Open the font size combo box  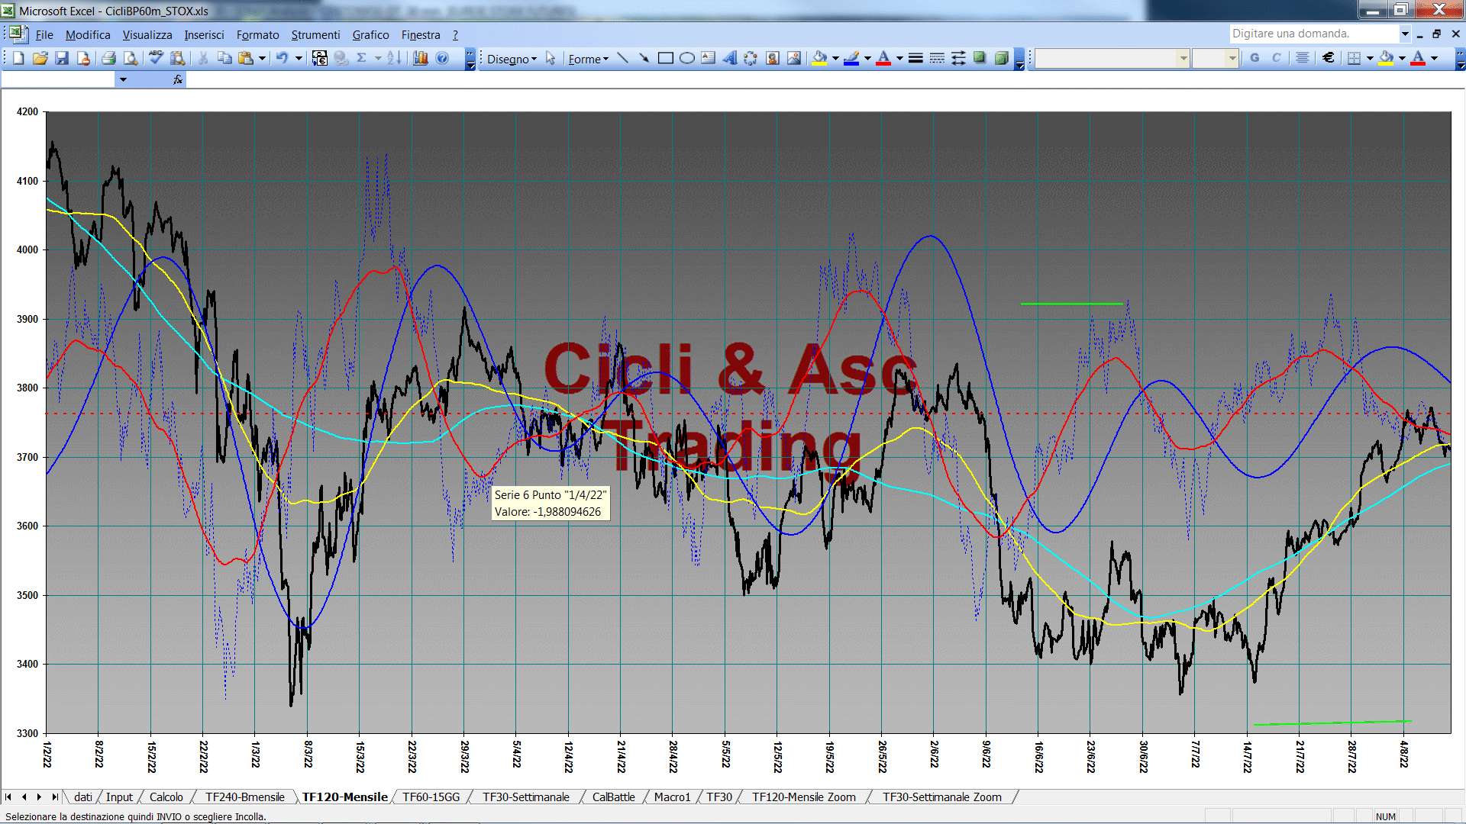click(x=1215, y=58)
